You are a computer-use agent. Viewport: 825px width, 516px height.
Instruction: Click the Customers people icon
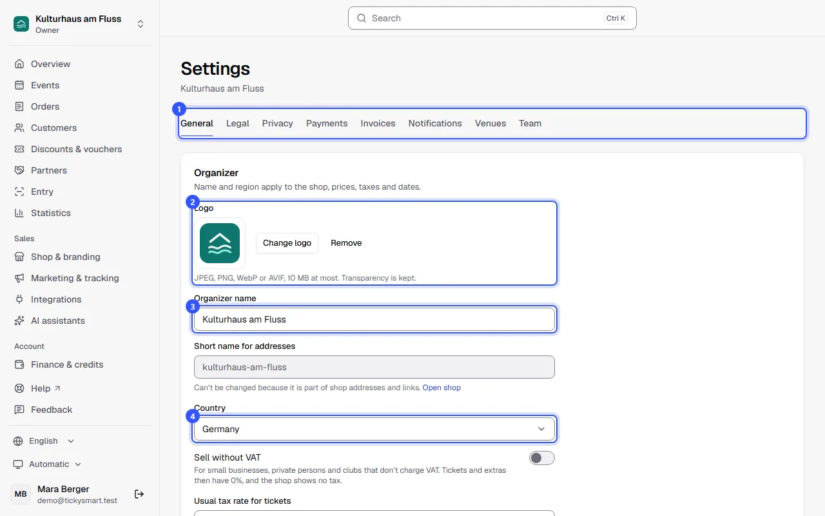19,128
